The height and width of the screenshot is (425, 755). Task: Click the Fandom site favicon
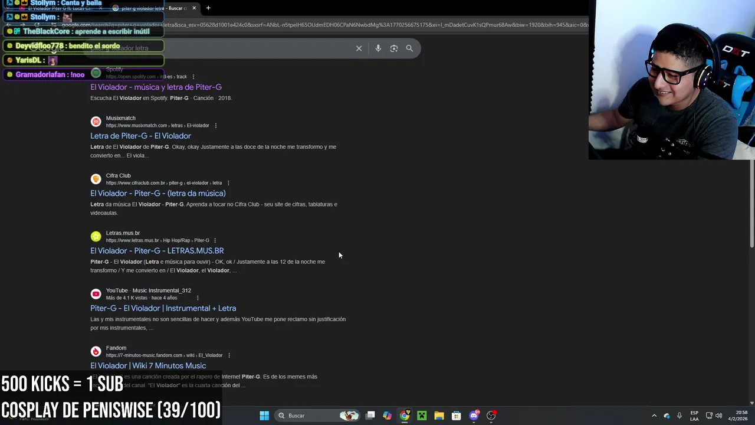pos(96,351)
